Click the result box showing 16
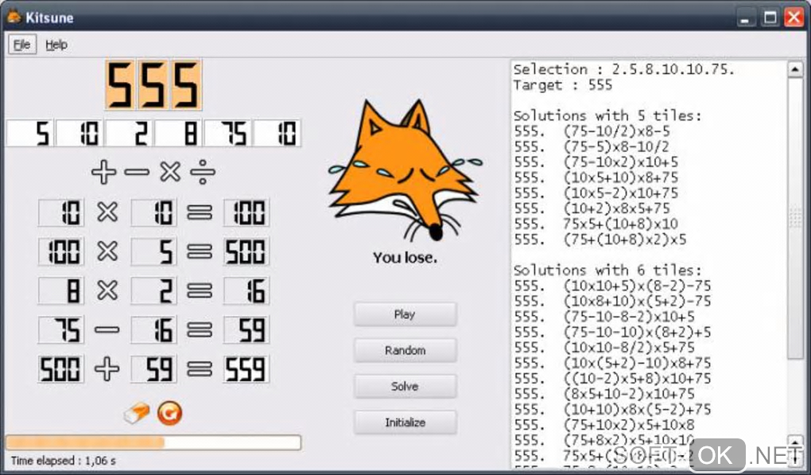811x475 pixels. click(246, 290)
